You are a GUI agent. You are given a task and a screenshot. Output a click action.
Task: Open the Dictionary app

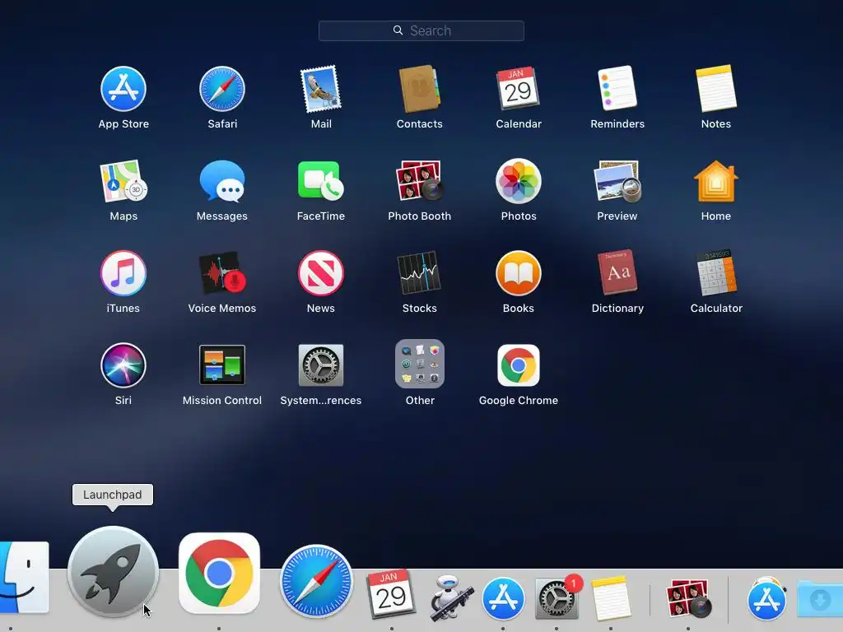[617, 273]
